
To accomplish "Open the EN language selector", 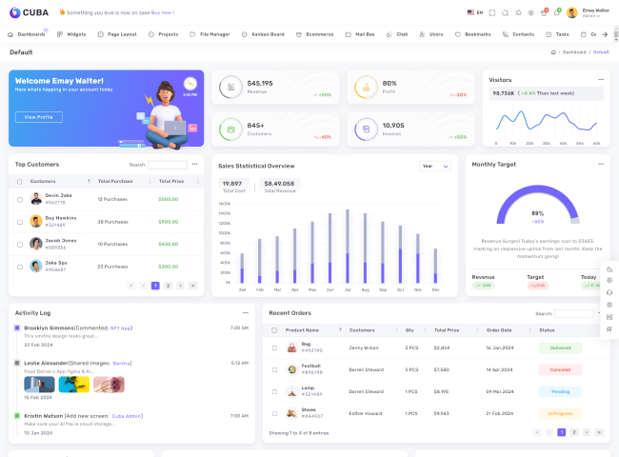I will [x=475, y=12].
